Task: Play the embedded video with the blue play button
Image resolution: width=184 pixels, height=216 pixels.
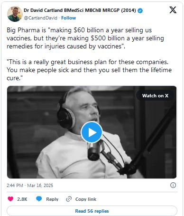Action: point(92,132)
